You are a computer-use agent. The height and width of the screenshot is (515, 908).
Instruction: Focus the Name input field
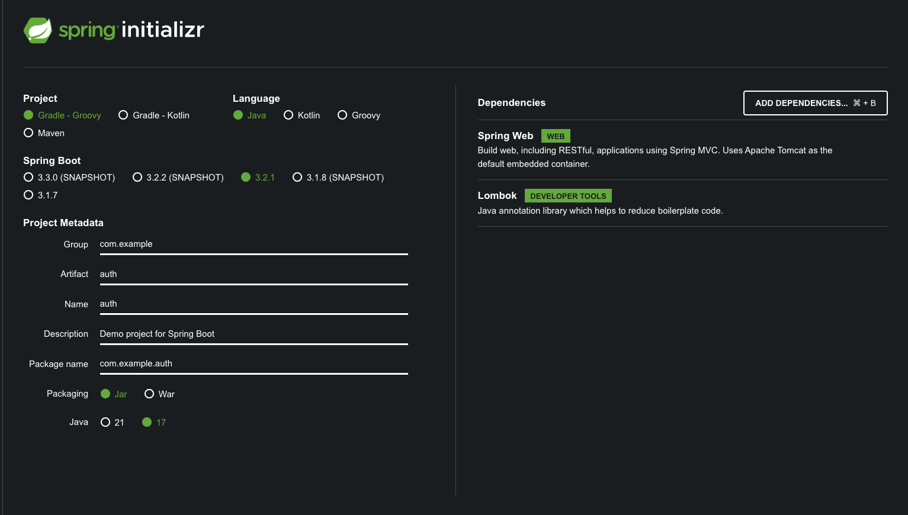[254, 304]
